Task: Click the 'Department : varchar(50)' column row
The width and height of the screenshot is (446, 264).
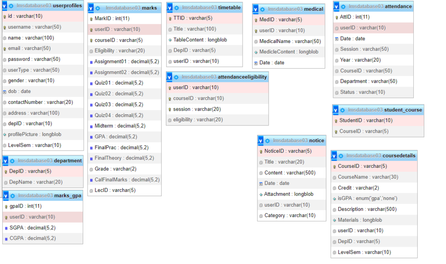Action: [373, 82]
